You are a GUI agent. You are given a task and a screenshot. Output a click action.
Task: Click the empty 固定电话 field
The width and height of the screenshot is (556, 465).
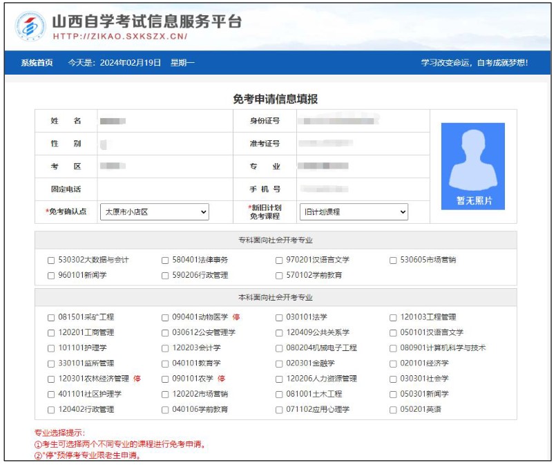click(165, 189)
